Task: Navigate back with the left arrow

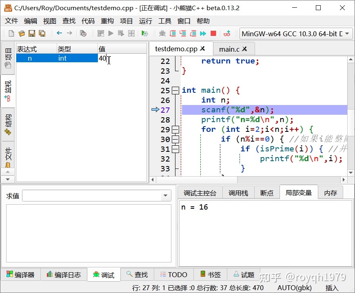Action: click(x=59, y=33)
